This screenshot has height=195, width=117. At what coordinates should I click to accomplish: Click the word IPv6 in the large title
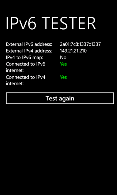[21, 24]
